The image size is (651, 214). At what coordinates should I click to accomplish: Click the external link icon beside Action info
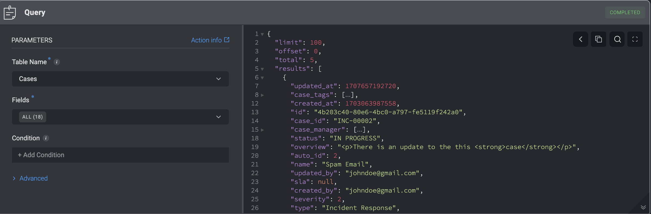click(227, 40)
